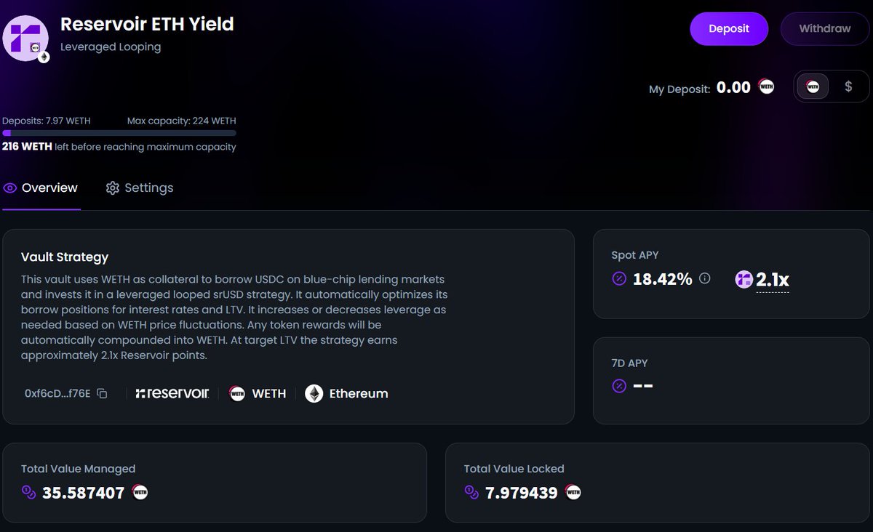Click the coins icon in Total Value Managed

click(x=28, y=493)
